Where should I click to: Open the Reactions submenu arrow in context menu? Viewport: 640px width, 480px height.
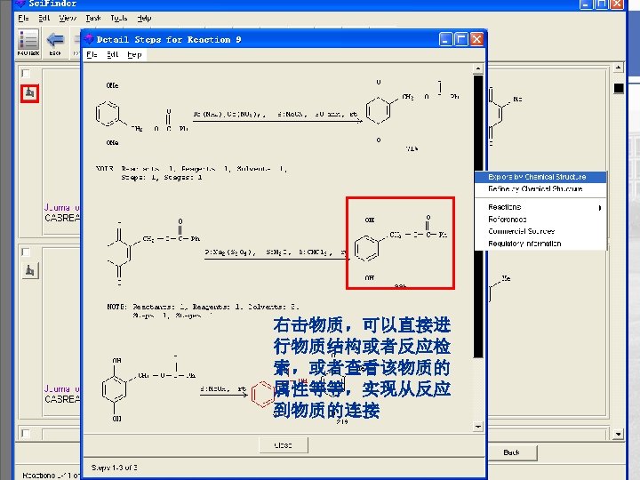tap(600, 208)
